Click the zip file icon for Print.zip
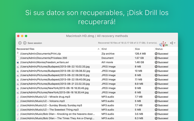The image size is (194, 121). 18,54
